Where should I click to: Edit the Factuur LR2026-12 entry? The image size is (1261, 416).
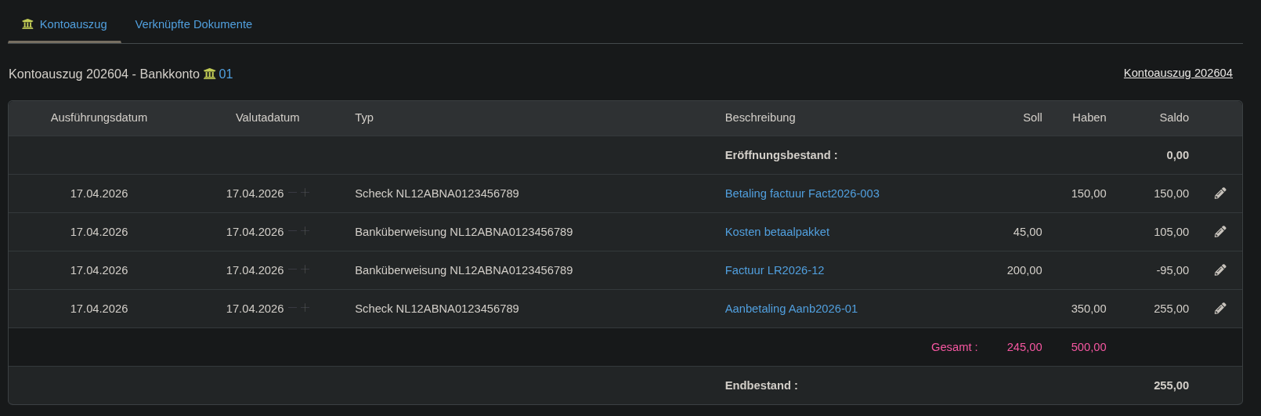(1220, 270)
